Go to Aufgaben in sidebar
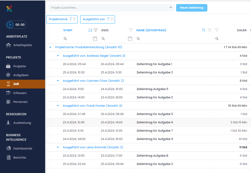The width and height of the screenshot is (251, 173). (x=21, y=75)
